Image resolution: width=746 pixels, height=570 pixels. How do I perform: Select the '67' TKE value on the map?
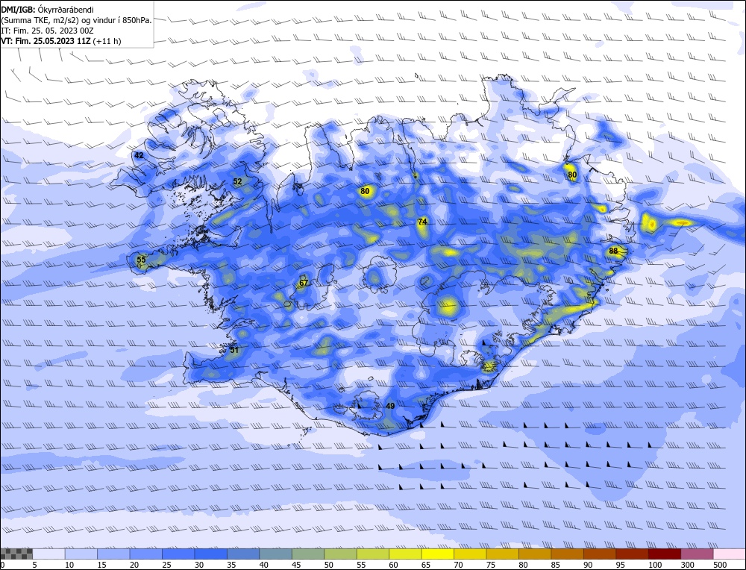click(304, 283)
